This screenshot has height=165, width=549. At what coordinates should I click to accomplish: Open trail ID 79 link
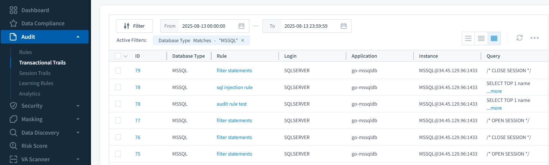138,71
